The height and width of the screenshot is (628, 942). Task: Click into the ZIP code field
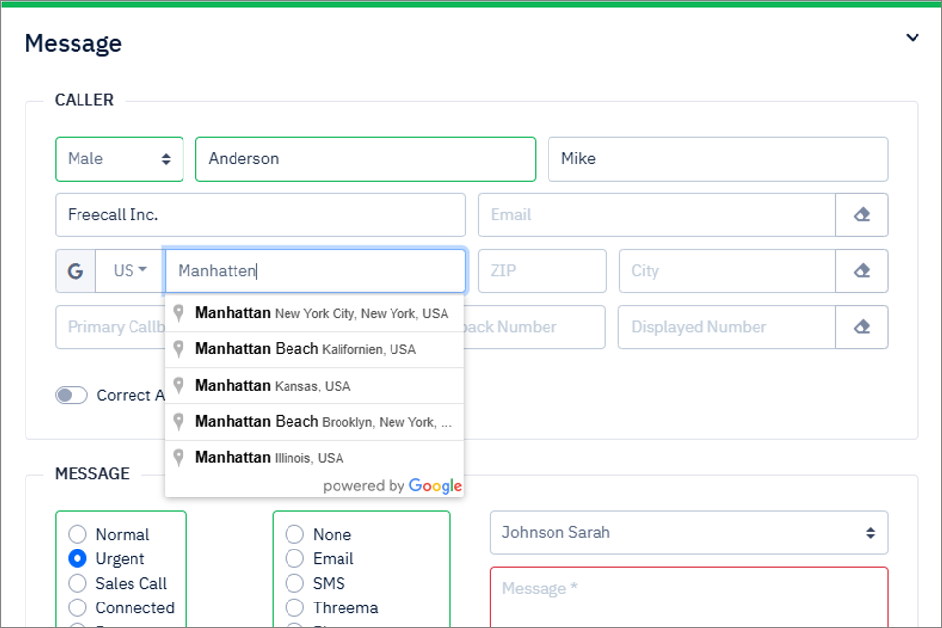tap(542, 271)
